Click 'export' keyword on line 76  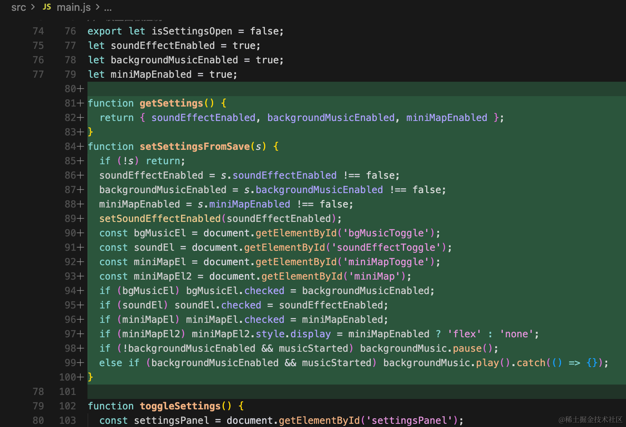[x=105, y=31]
